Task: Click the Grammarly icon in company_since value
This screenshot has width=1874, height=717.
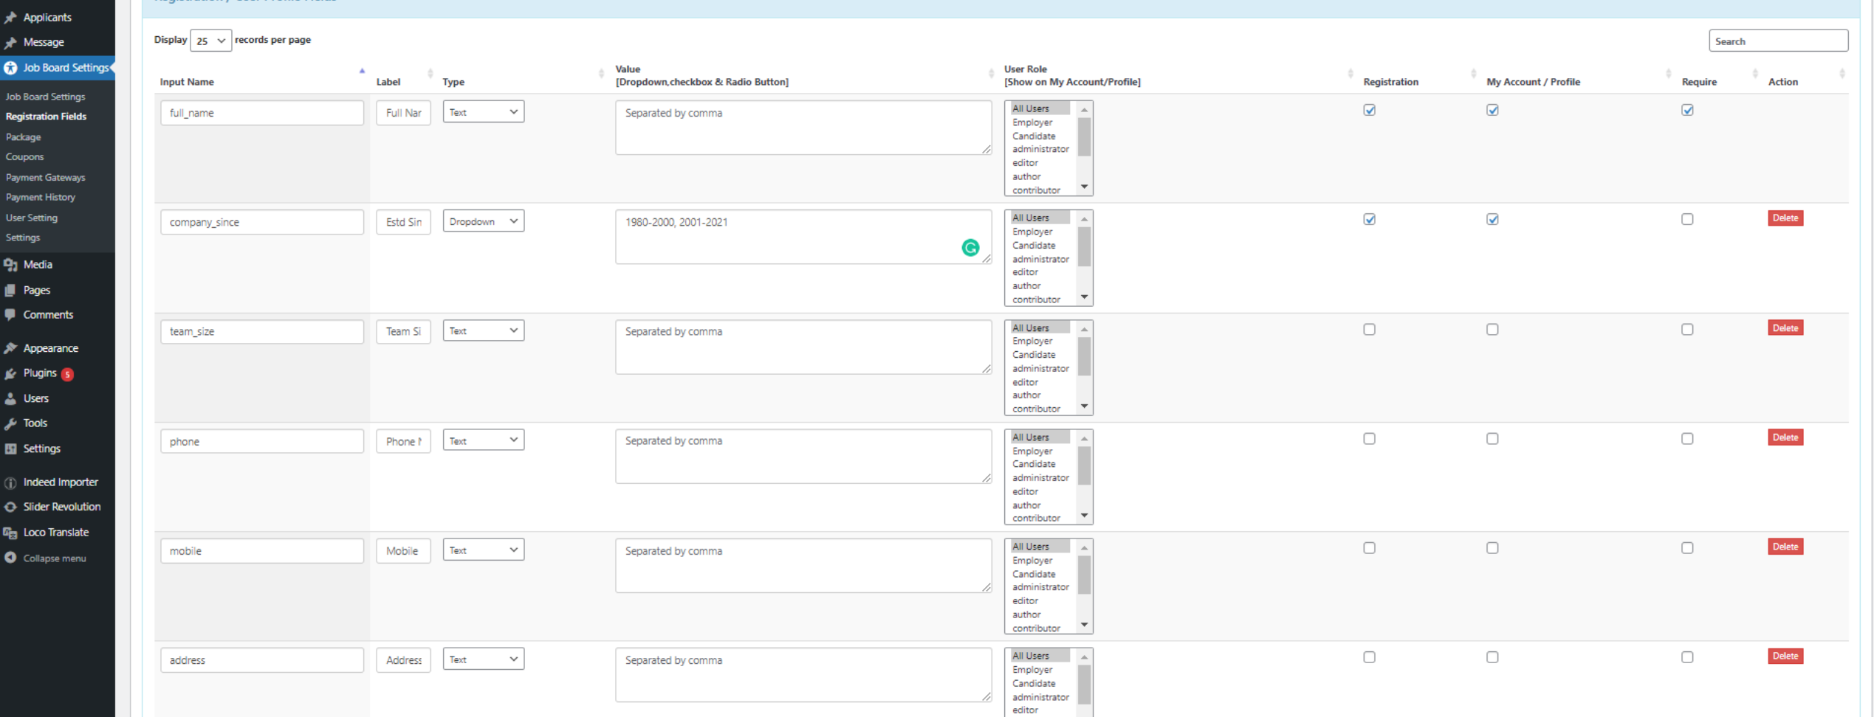Action: click(970, 248)
